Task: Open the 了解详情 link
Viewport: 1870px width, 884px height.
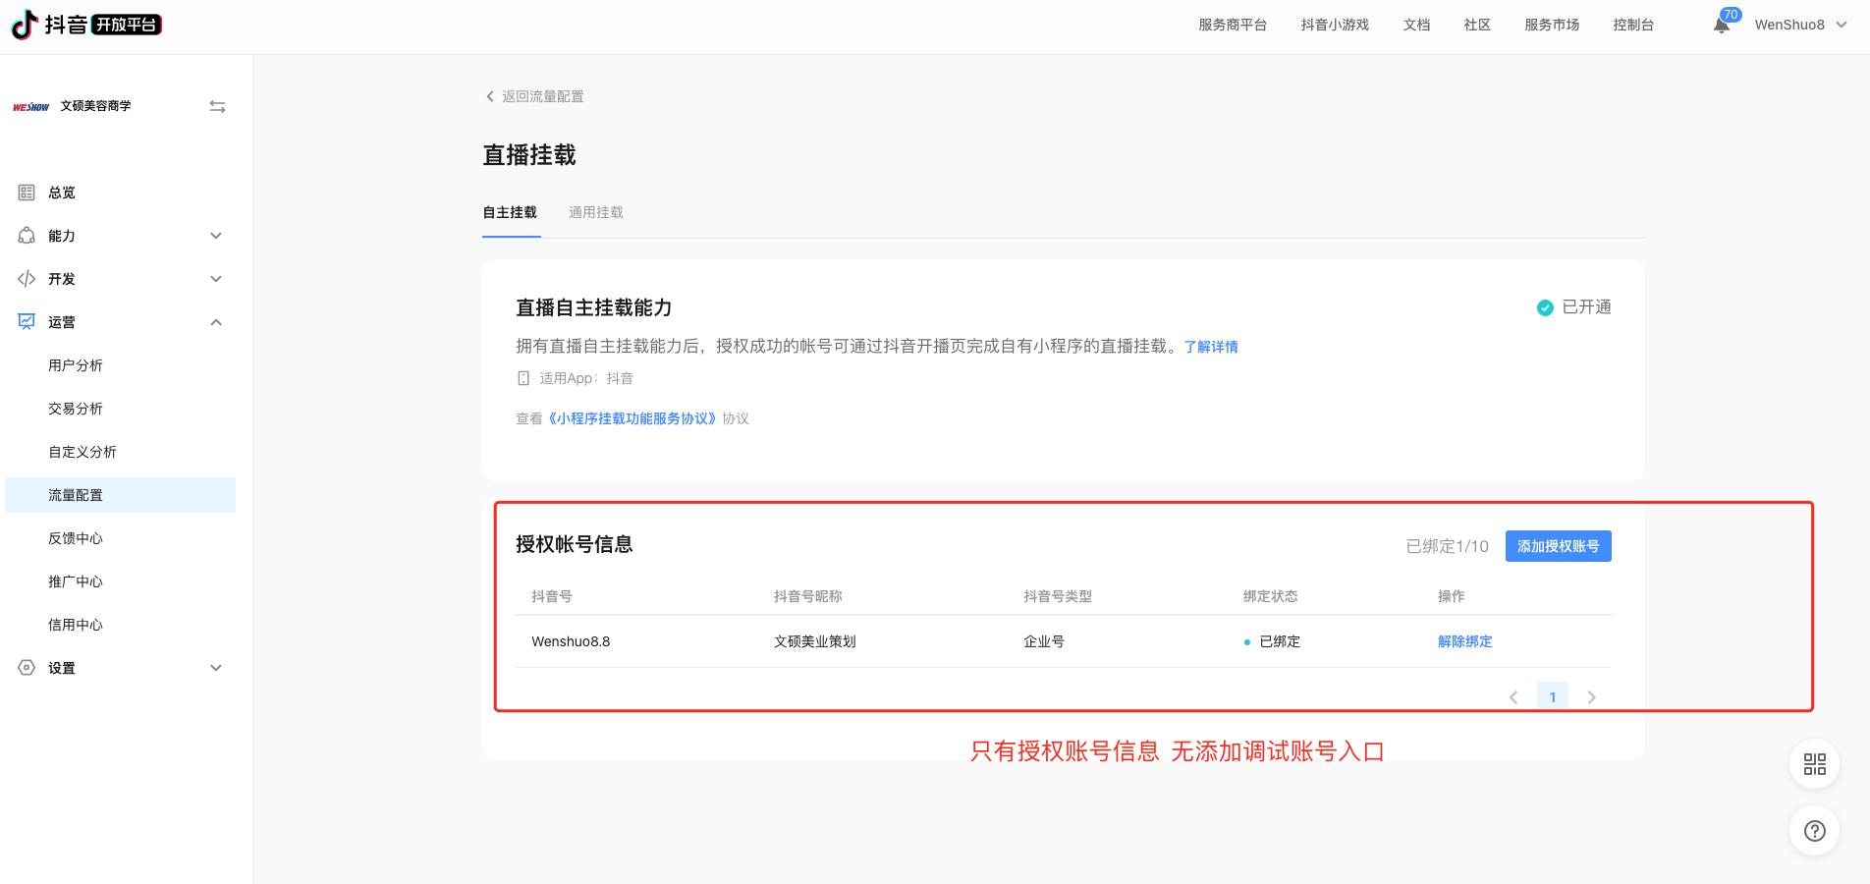Action: click(x=1211, y=347)
